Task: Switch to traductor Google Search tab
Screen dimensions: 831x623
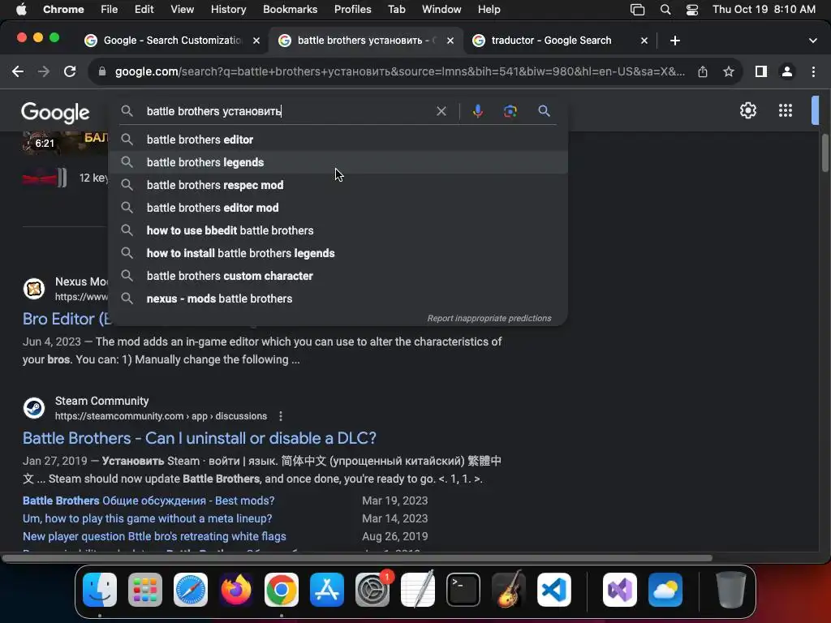Action: click(560, 41)
